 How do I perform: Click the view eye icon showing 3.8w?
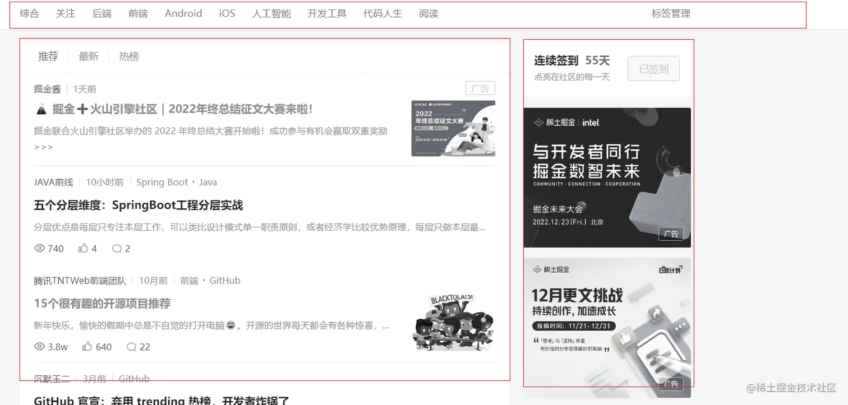(39, 347)
